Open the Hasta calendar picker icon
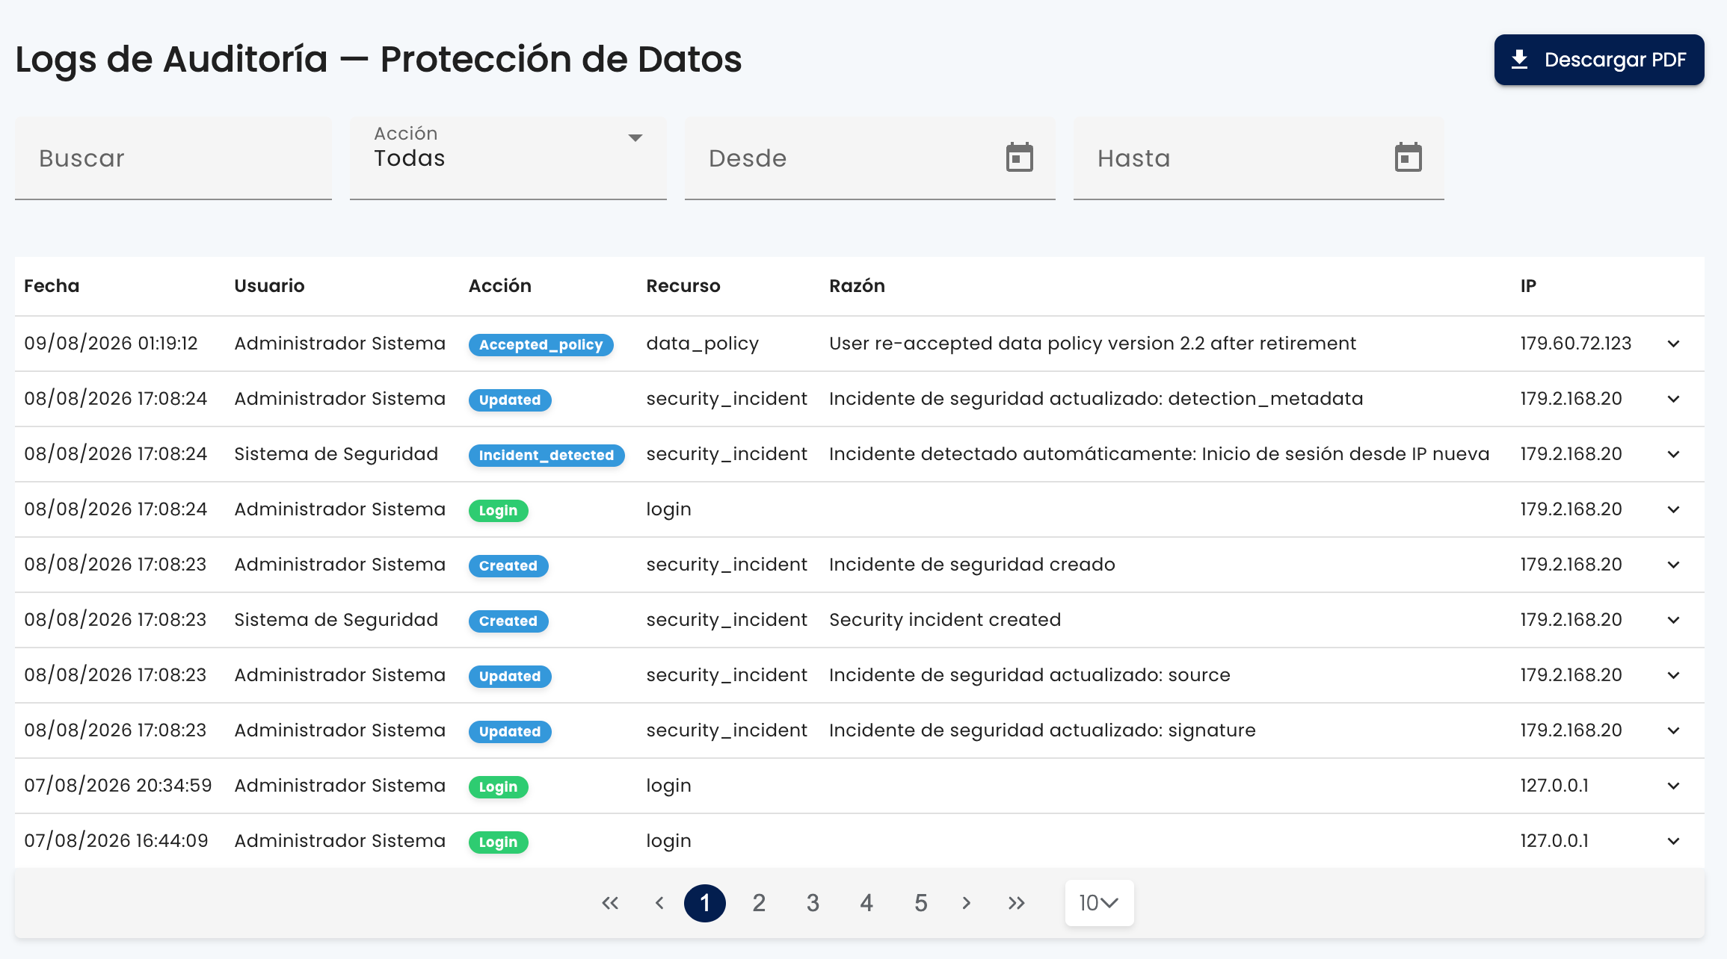Screen dimensions: 1727x959 point(1408,158)
